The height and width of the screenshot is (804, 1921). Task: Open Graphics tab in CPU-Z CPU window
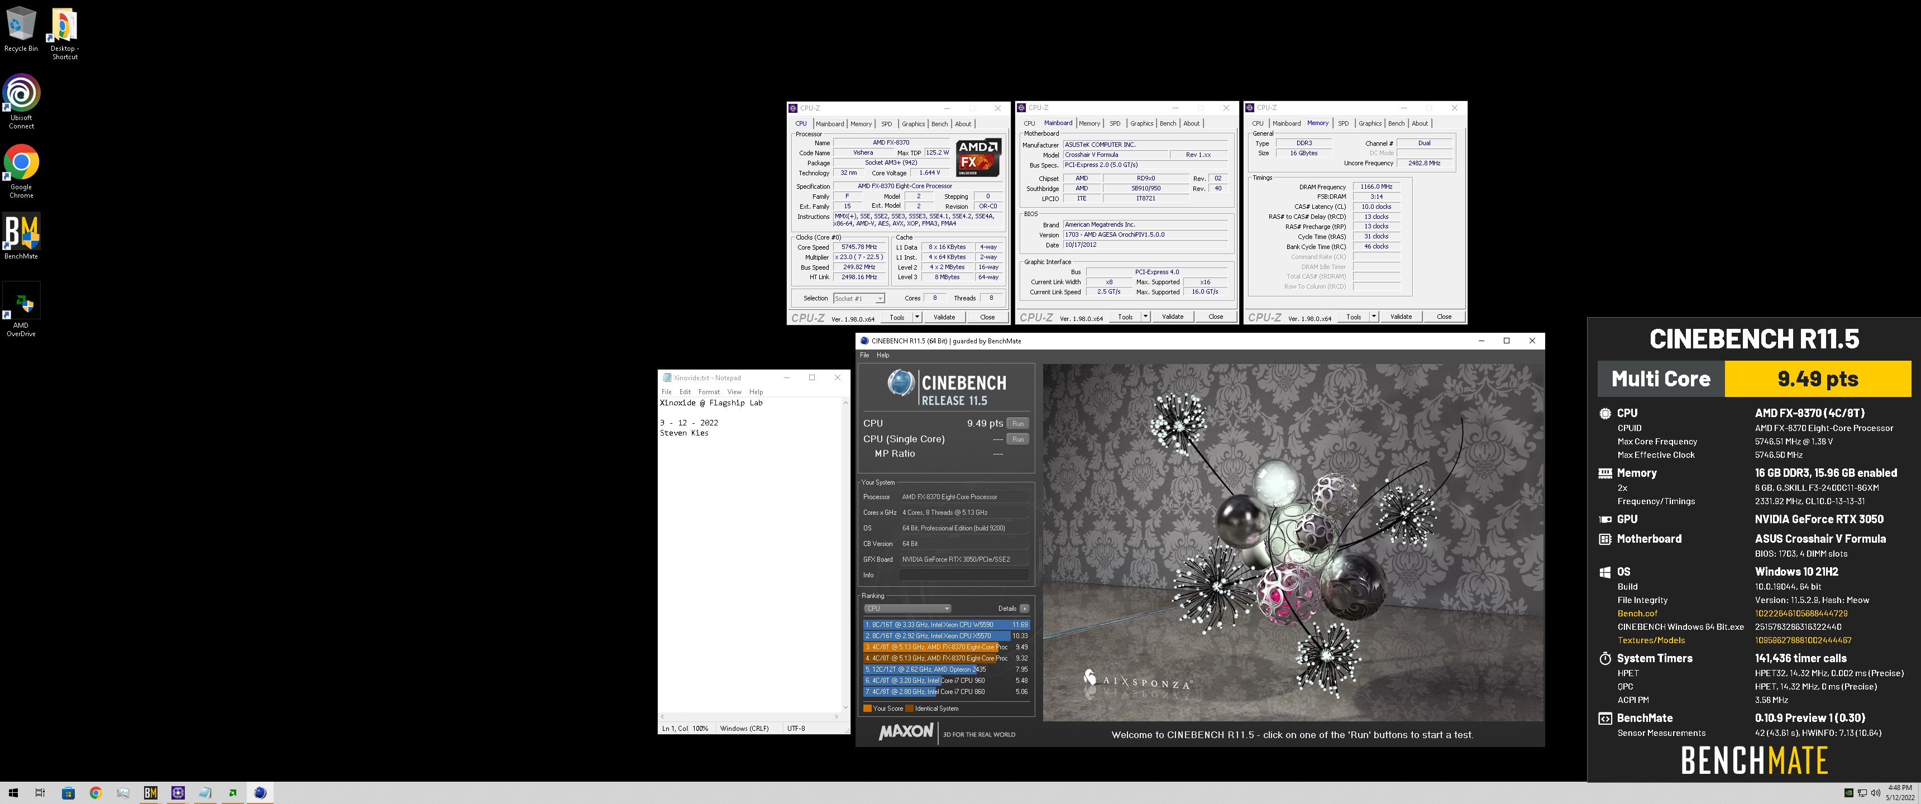913,124
